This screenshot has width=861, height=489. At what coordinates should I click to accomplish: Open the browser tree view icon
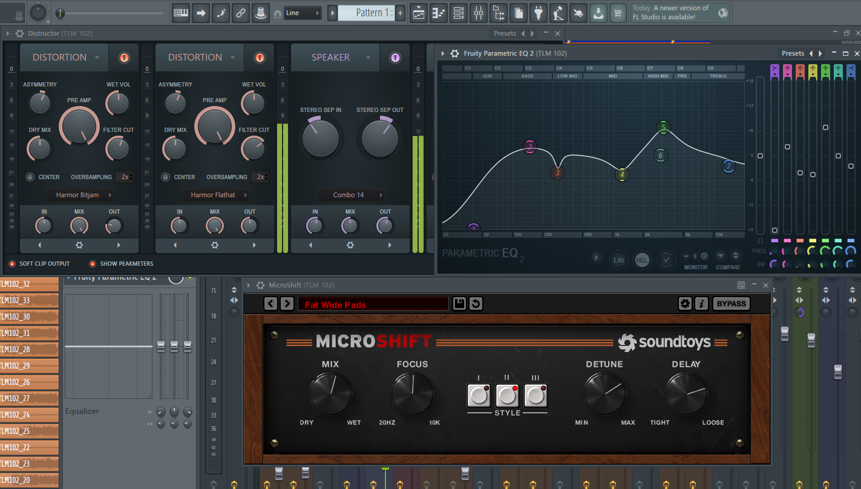pyautogui.click(x=499, y=13)
